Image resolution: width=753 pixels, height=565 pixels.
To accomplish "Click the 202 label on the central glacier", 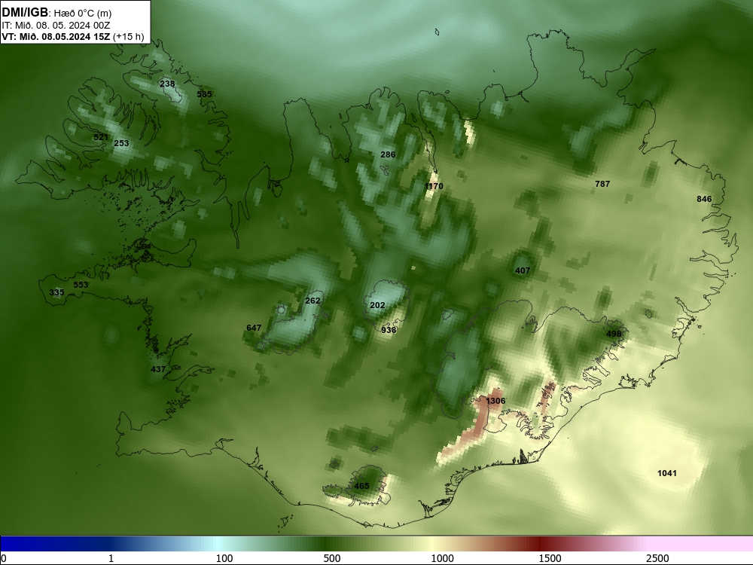I will (377, 306).
